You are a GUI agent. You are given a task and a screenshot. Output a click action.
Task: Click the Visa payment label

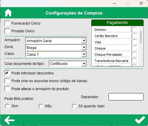point(98,42)
